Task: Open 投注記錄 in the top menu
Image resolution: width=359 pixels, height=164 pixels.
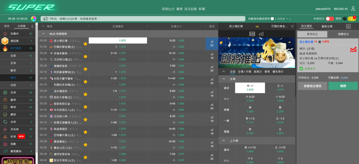Action: (x=191, y=9)
